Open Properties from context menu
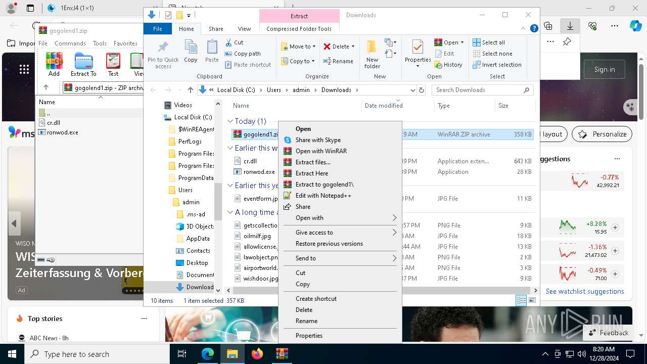The height and width of the screenshot is (364, 647). click(339, 336)
